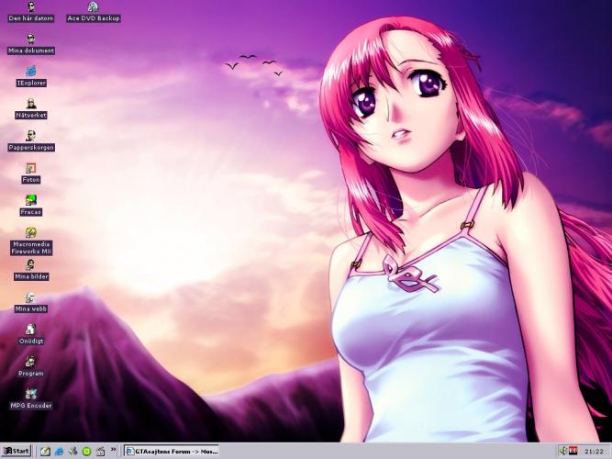The height and width of the screenshot is (459, 612).
Task: Select Mina dokument desktop icon
Action: click(30, 40)
